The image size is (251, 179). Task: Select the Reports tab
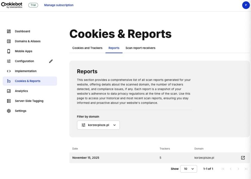pyautogui.click(x=114, y=48)
